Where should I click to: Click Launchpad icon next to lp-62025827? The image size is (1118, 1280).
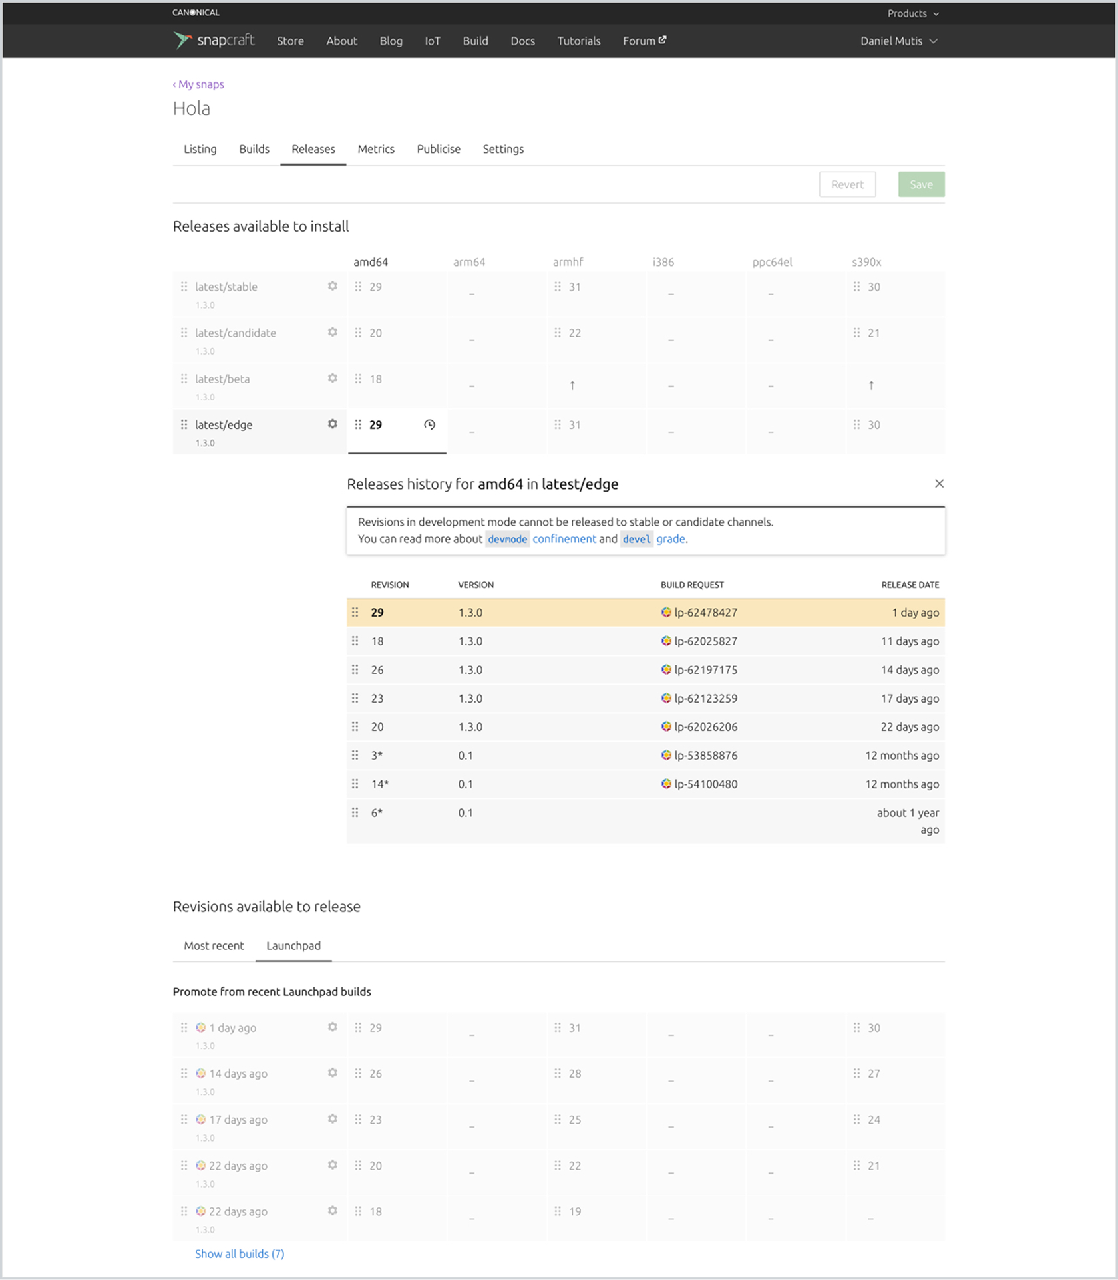(x=666, y=641)
